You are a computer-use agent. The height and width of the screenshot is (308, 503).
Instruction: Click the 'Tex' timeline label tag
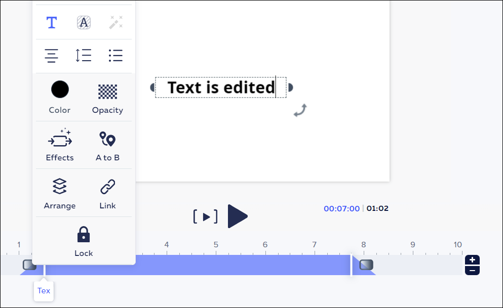click(44, 291)
